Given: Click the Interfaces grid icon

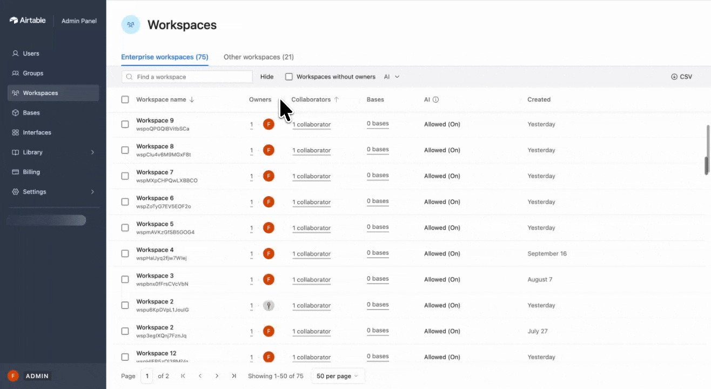Looking at the screenshot, I should 16,132.
